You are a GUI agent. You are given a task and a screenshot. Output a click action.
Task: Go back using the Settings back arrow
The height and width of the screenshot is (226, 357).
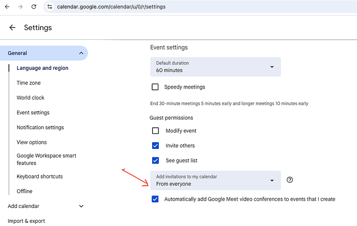12,28
